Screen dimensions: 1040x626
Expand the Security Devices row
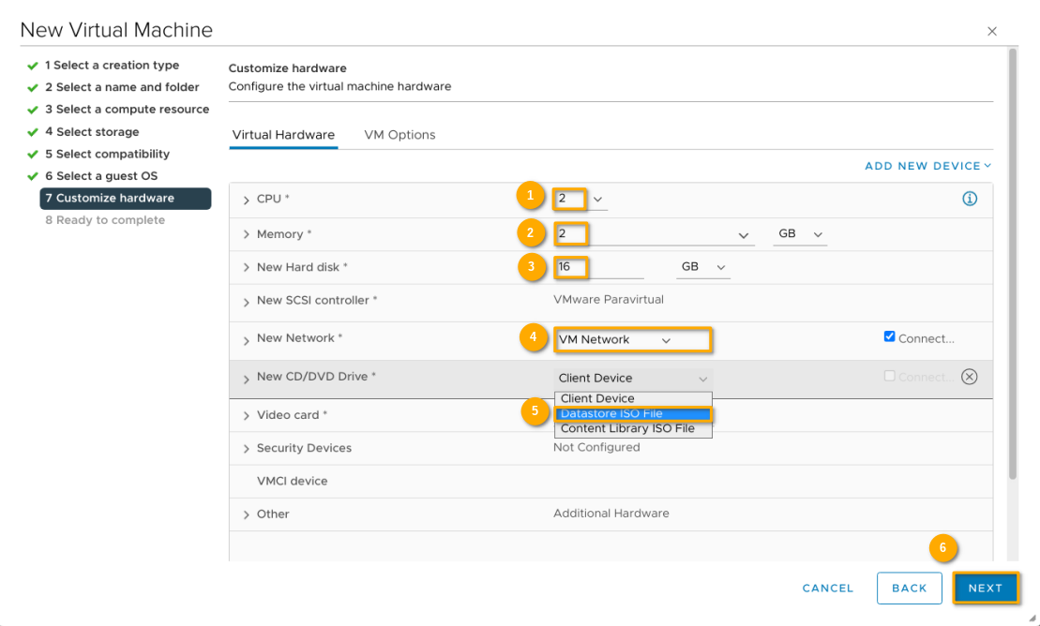click(247, 449)
